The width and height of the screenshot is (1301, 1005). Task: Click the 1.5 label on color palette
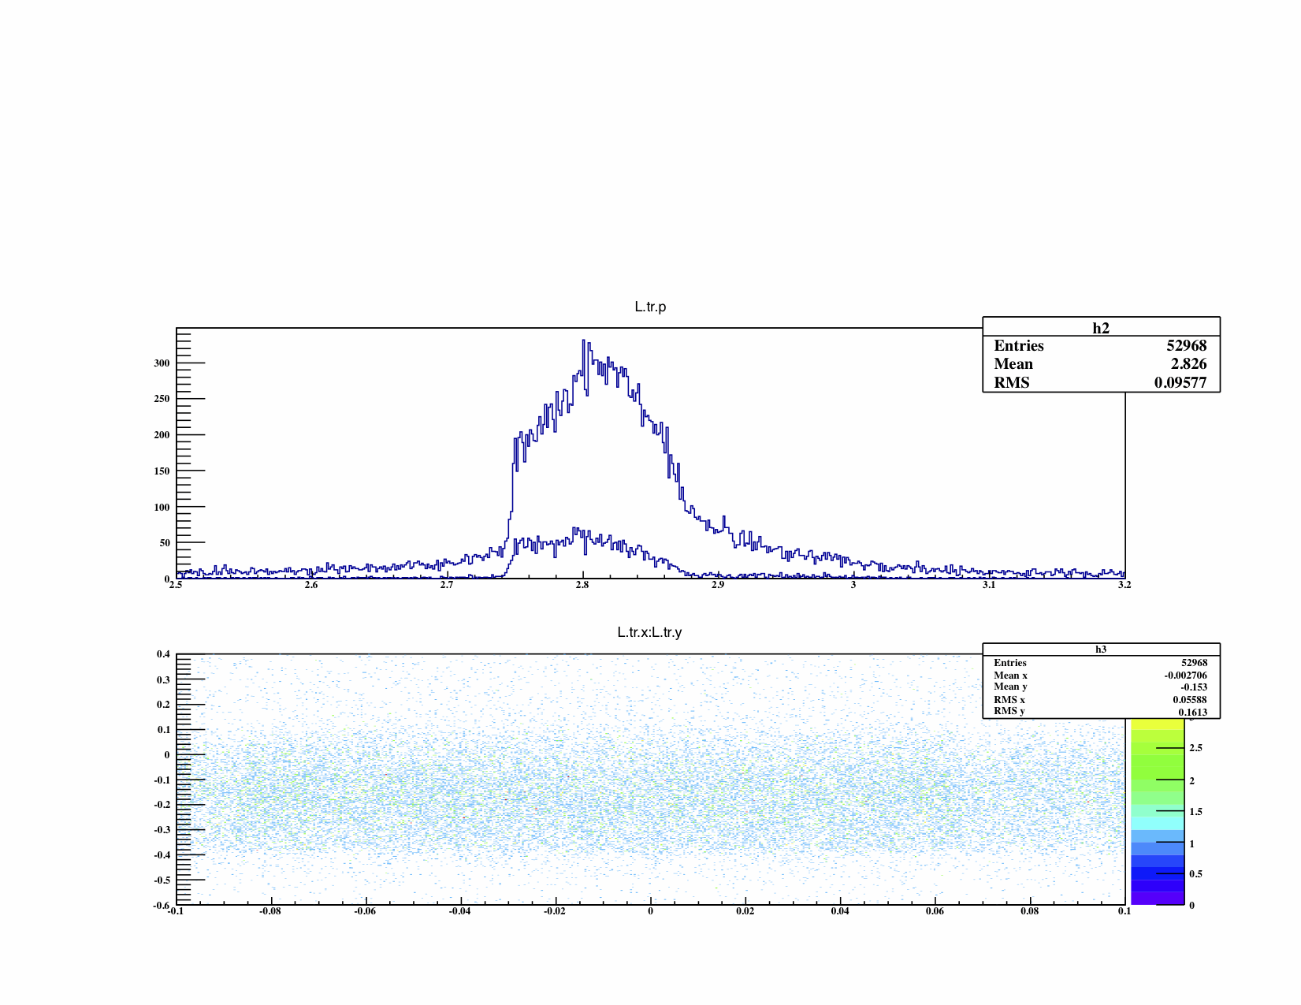pyautogui.click(x=1195, y=812)
